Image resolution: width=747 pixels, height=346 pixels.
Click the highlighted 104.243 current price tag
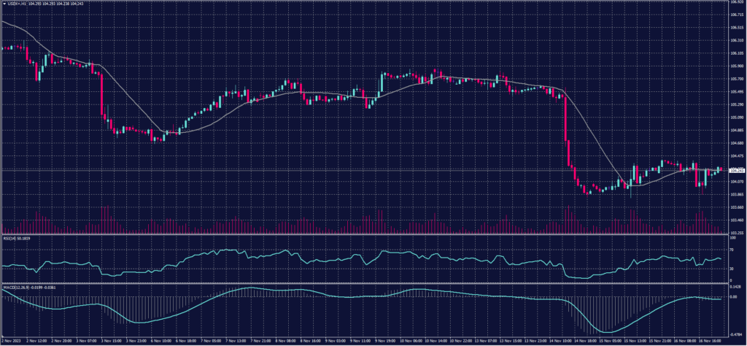(735, 170)
